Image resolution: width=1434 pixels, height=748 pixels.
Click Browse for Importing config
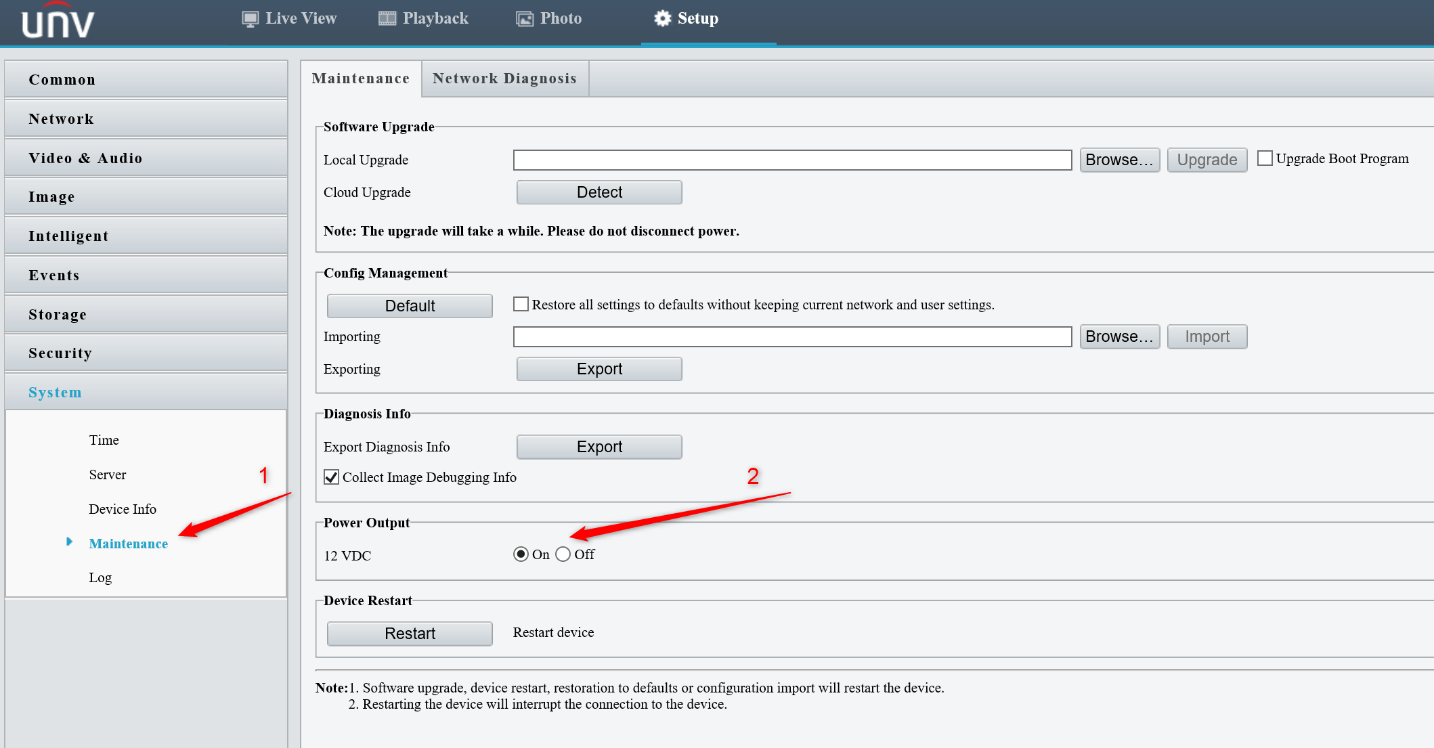(1120, 336)
